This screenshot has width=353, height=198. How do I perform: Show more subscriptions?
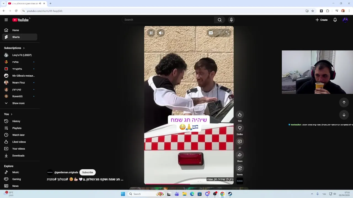coord(20,103)
